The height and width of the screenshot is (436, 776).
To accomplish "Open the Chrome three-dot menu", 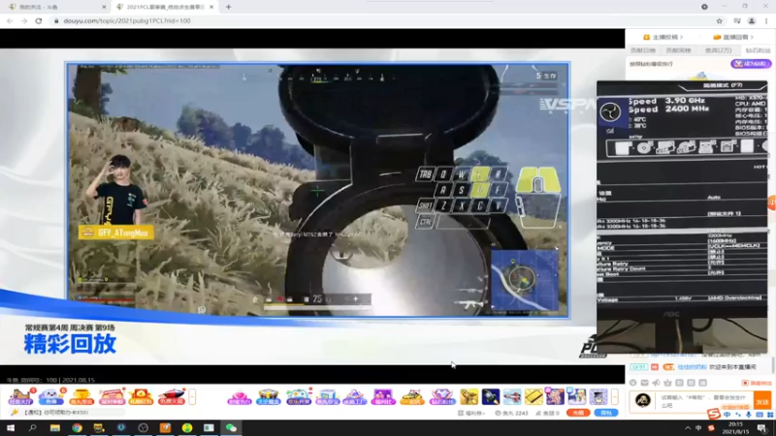I will (766, 21).
